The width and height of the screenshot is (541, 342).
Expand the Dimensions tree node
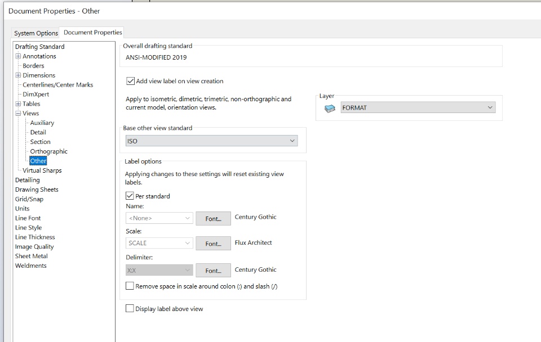(x=18, y=75)
